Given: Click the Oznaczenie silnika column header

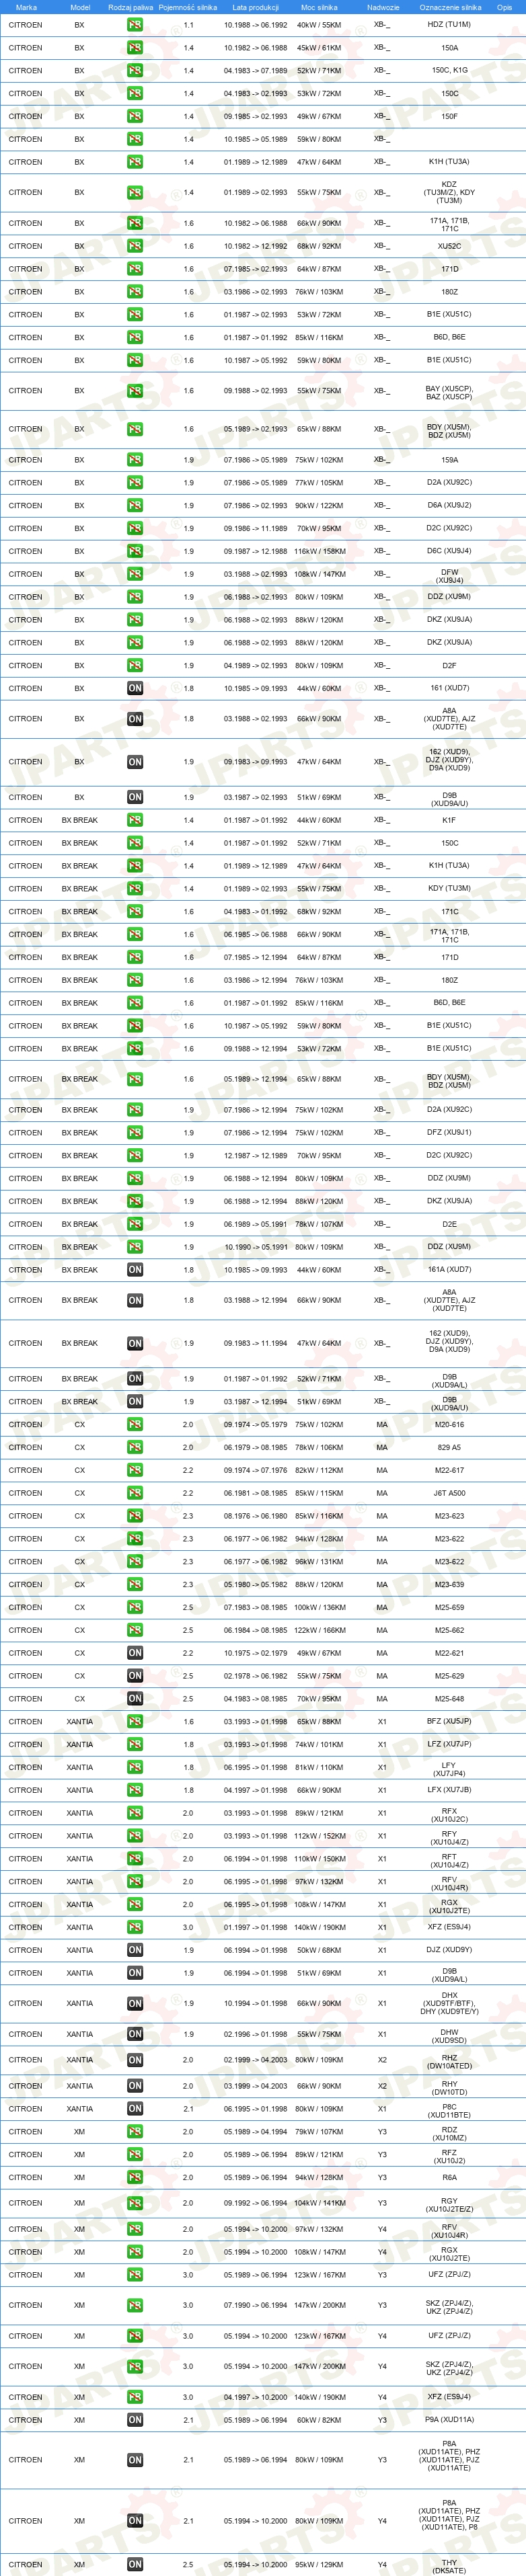Looking at the screenshot, I should 450,7.
